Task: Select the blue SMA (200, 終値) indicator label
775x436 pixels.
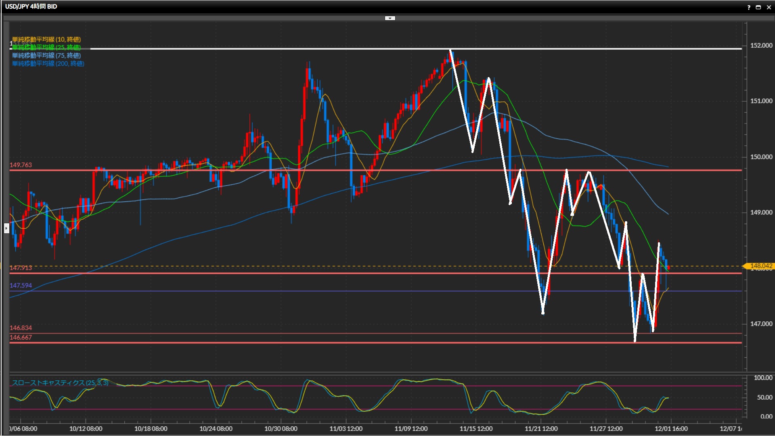Action: click(x=48, y=63)
